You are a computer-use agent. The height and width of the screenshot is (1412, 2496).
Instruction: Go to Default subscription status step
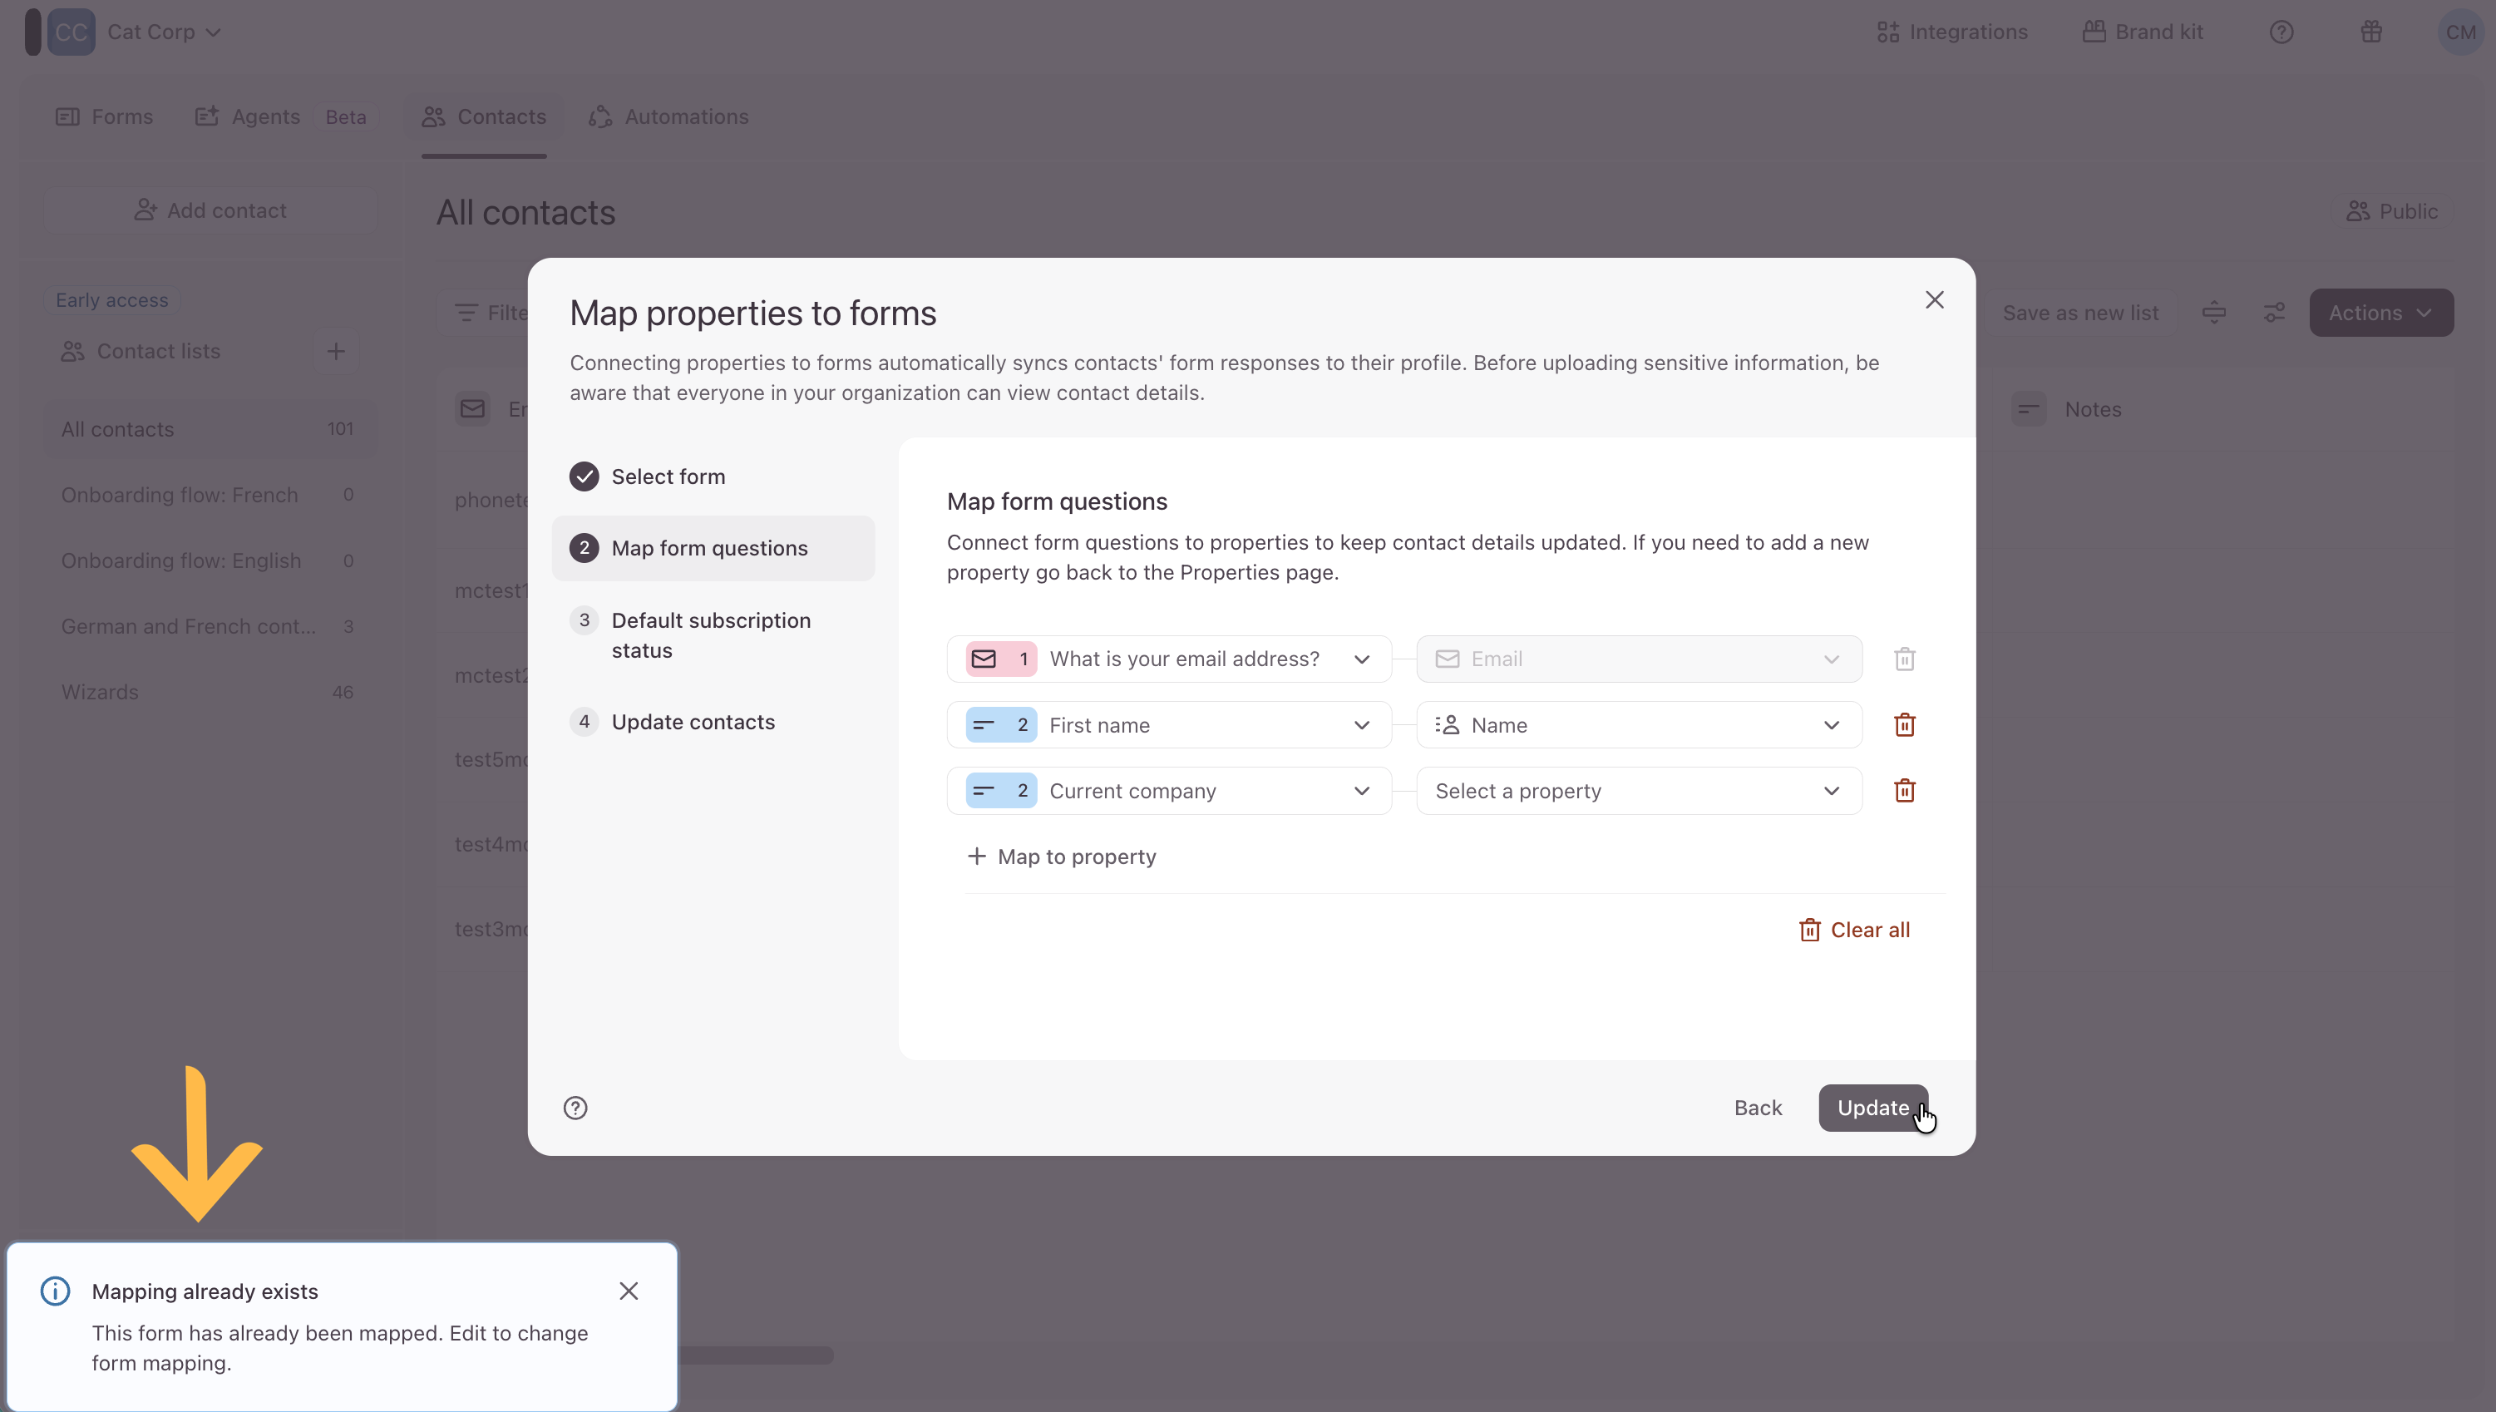click(711, 635)
